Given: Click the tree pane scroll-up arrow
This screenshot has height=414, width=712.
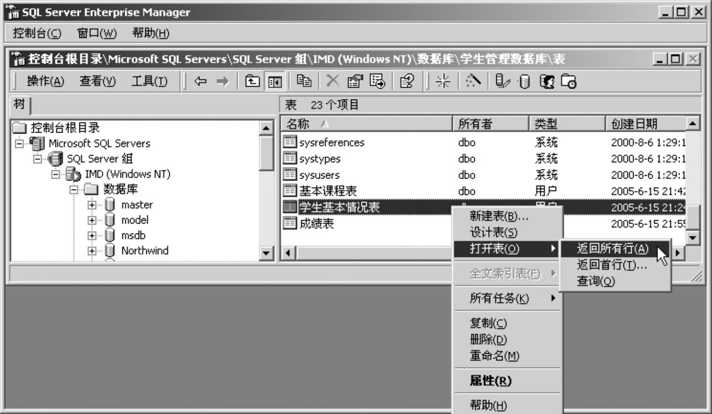Looking at the screenshot, I should click(x=266, y=128).
